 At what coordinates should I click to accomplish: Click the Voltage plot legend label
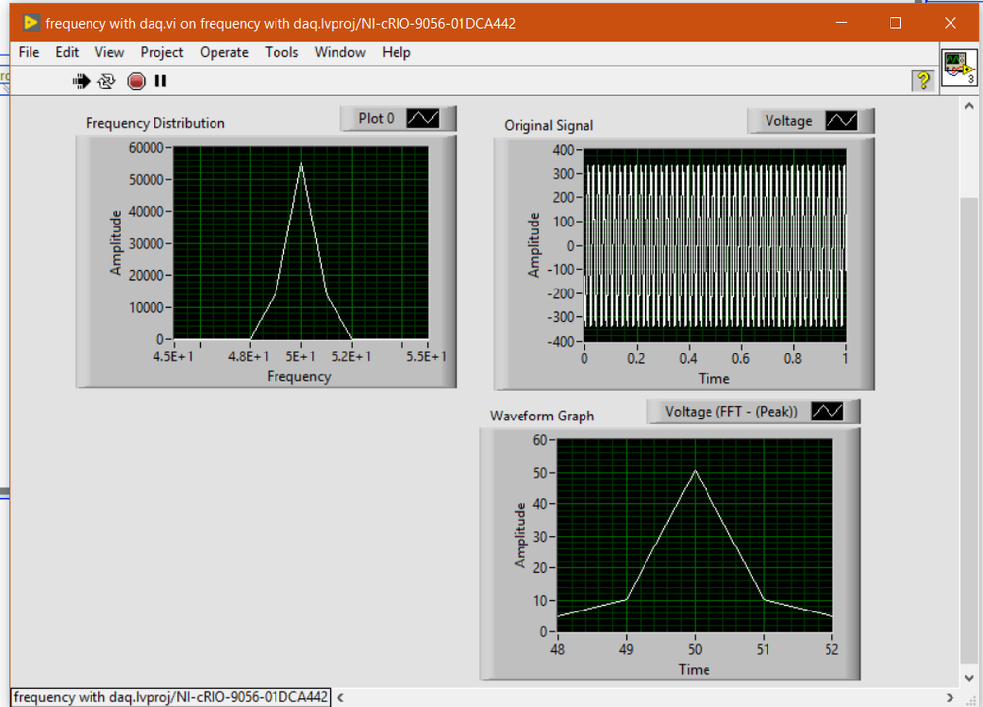tap(788, 121)
